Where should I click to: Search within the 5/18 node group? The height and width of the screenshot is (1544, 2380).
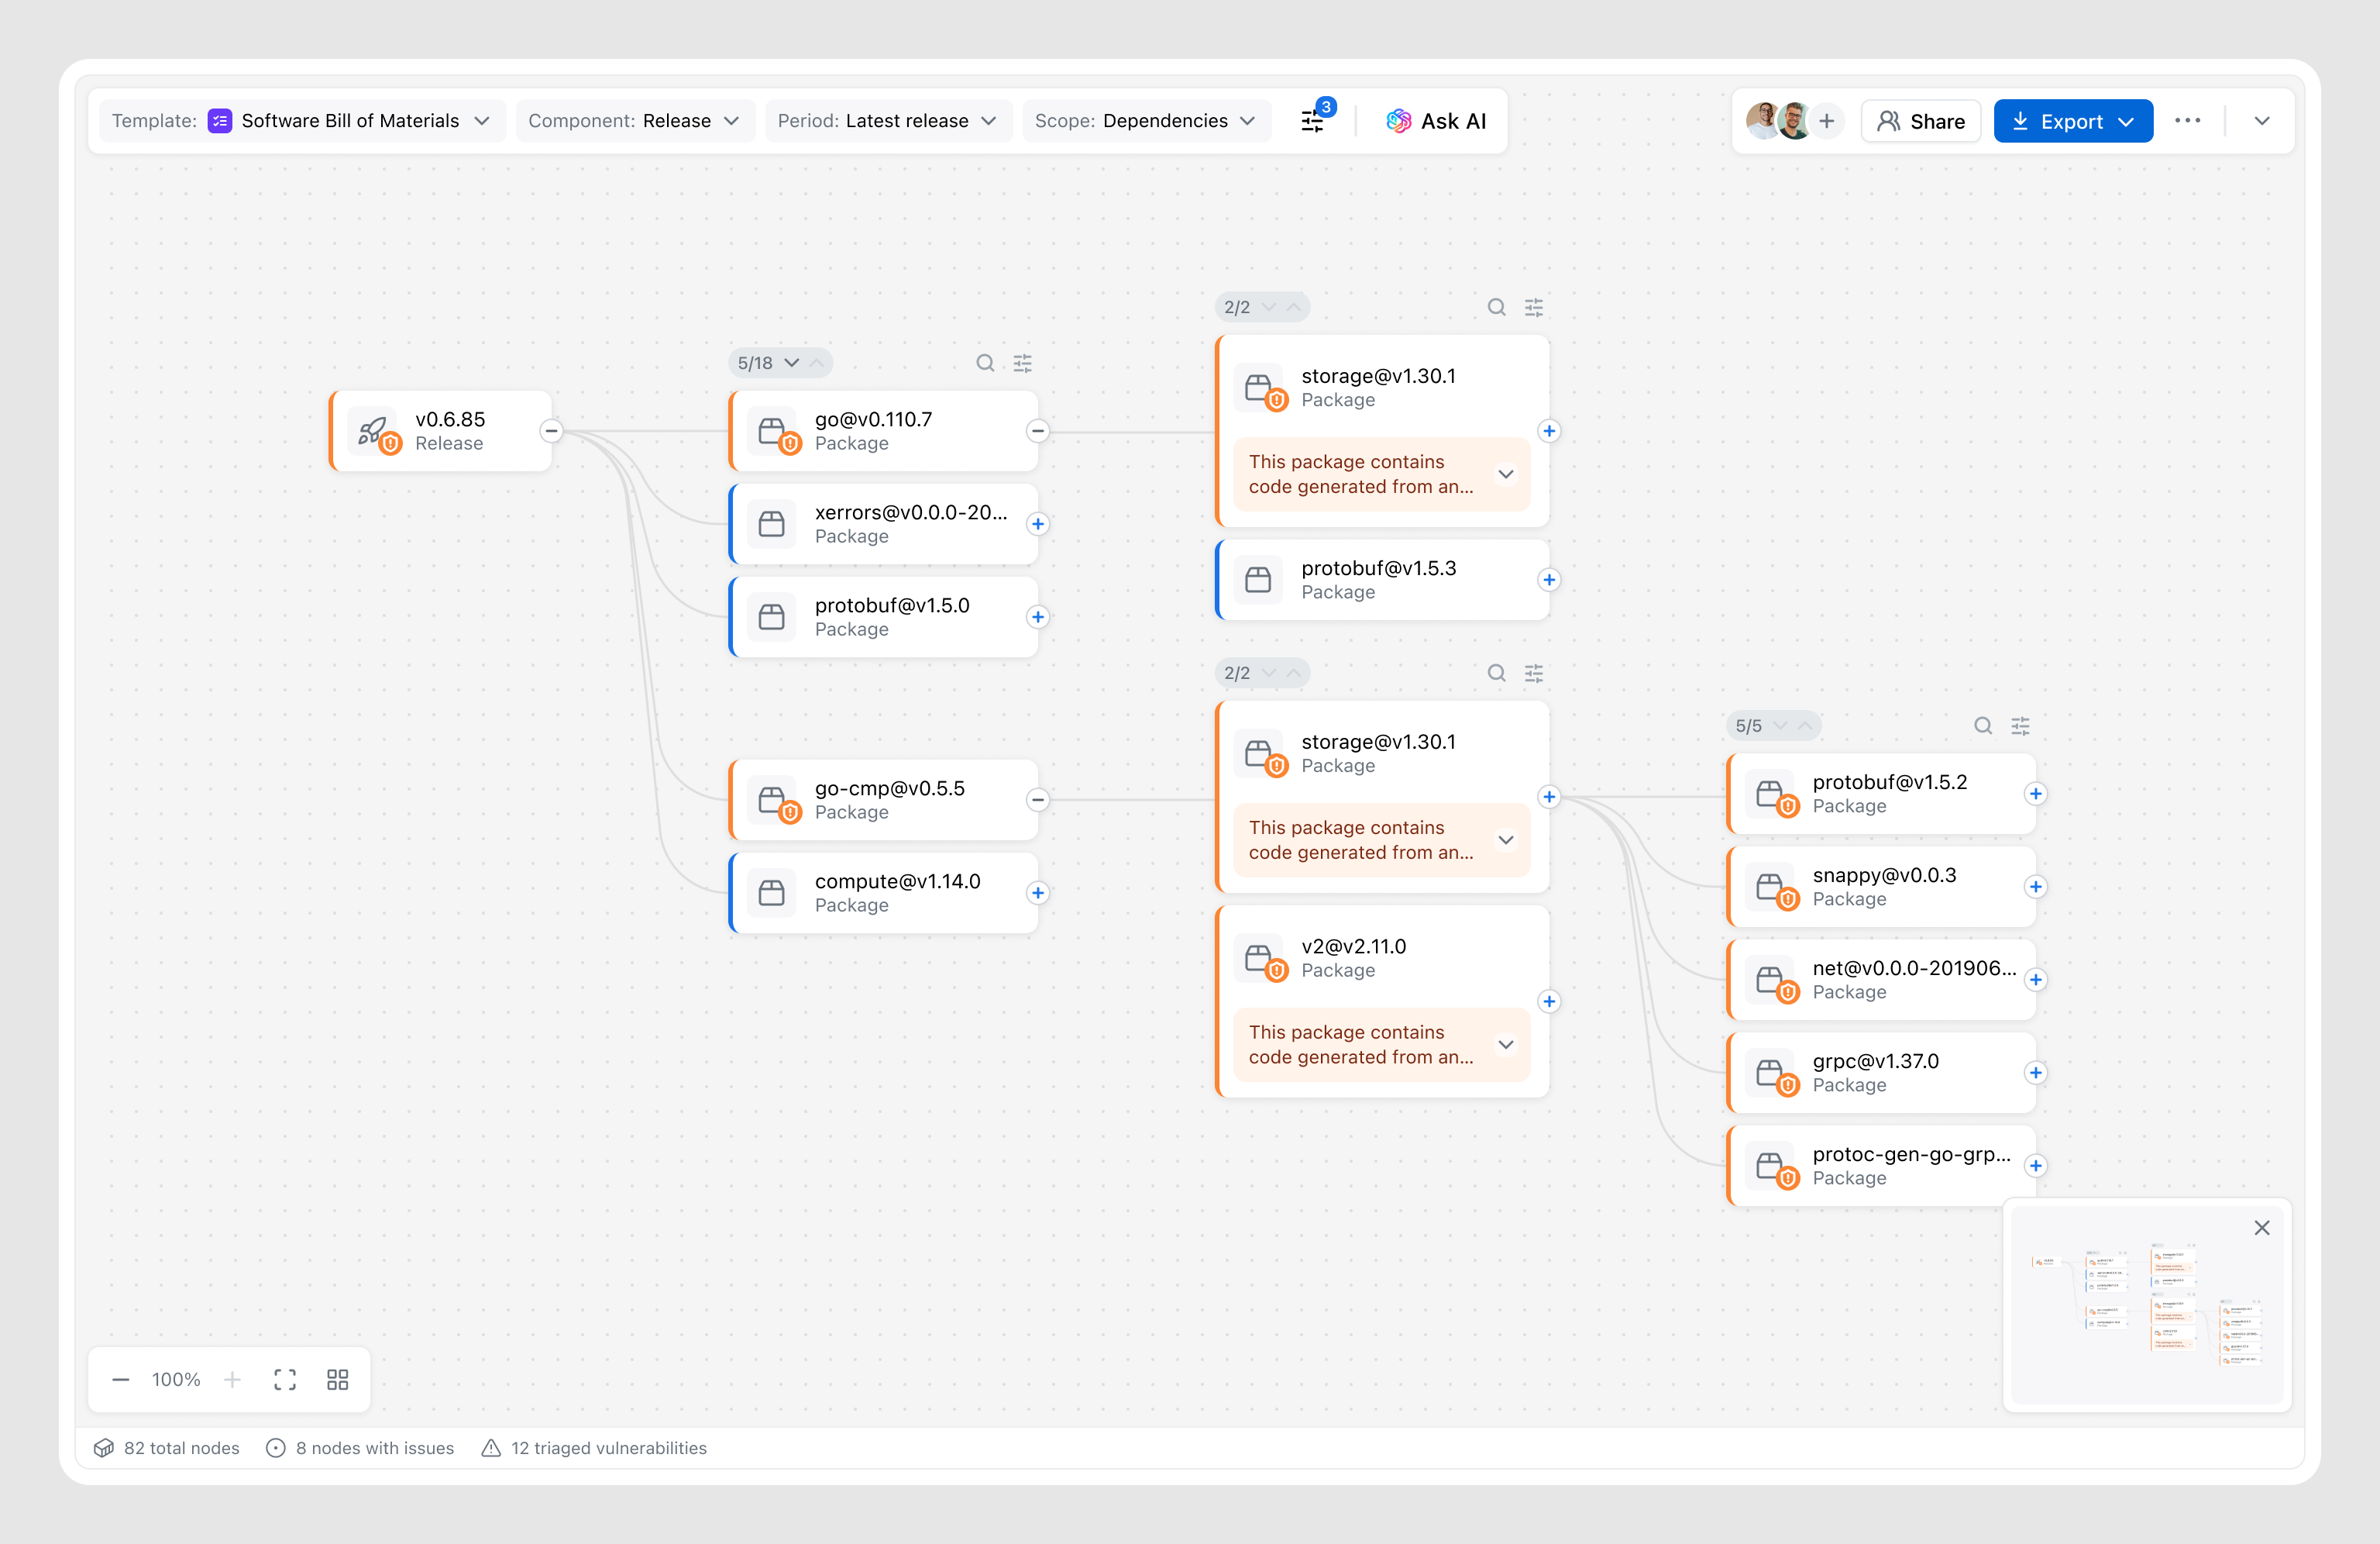coord(985,364)
